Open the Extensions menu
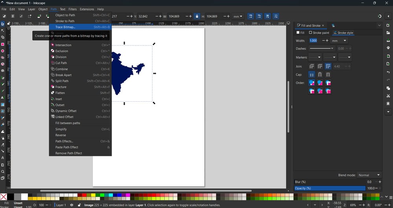Image resolution: width=393 pixels, height=208 pixels. (87, 9)
